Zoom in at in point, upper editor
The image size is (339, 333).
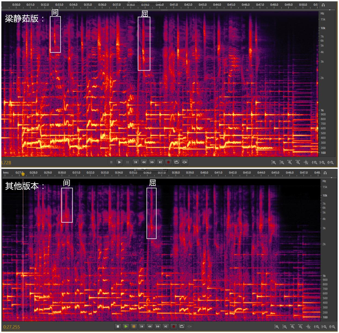(x=314, y=162)
